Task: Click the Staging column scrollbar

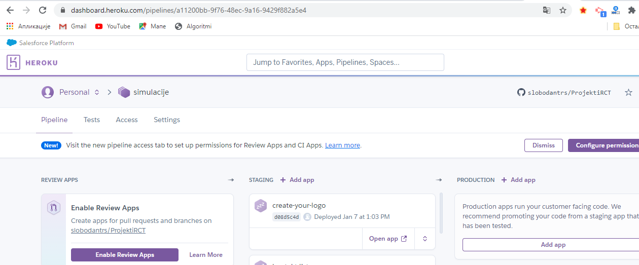Action: 441,213
